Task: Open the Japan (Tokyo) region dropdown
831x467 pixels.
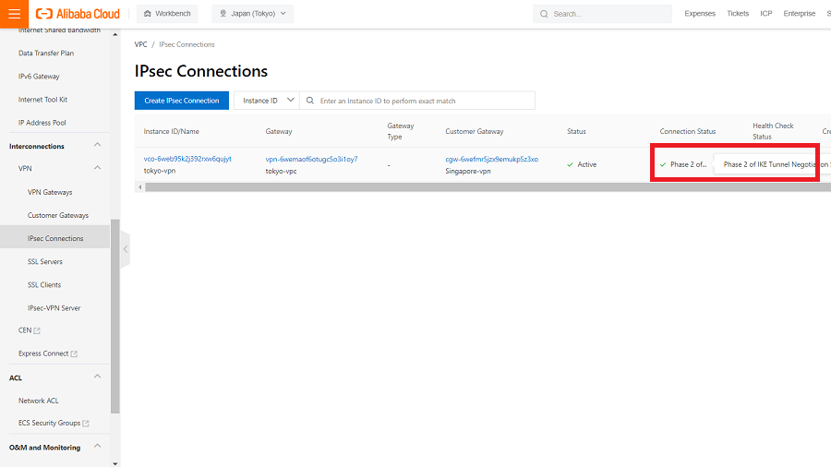Action: [x=252, y=14]
